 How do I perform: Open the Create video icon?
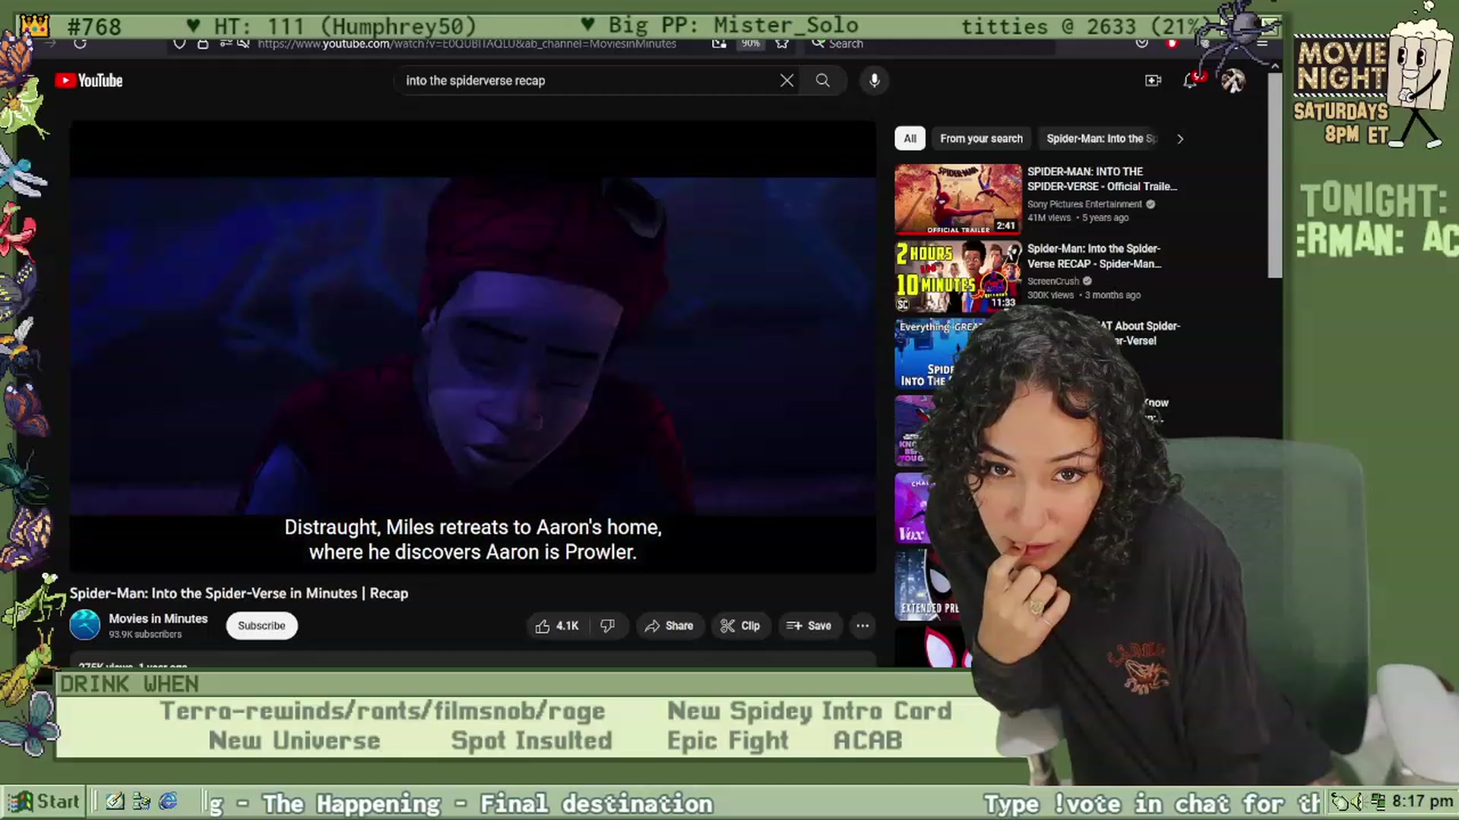pos(1153,80)
